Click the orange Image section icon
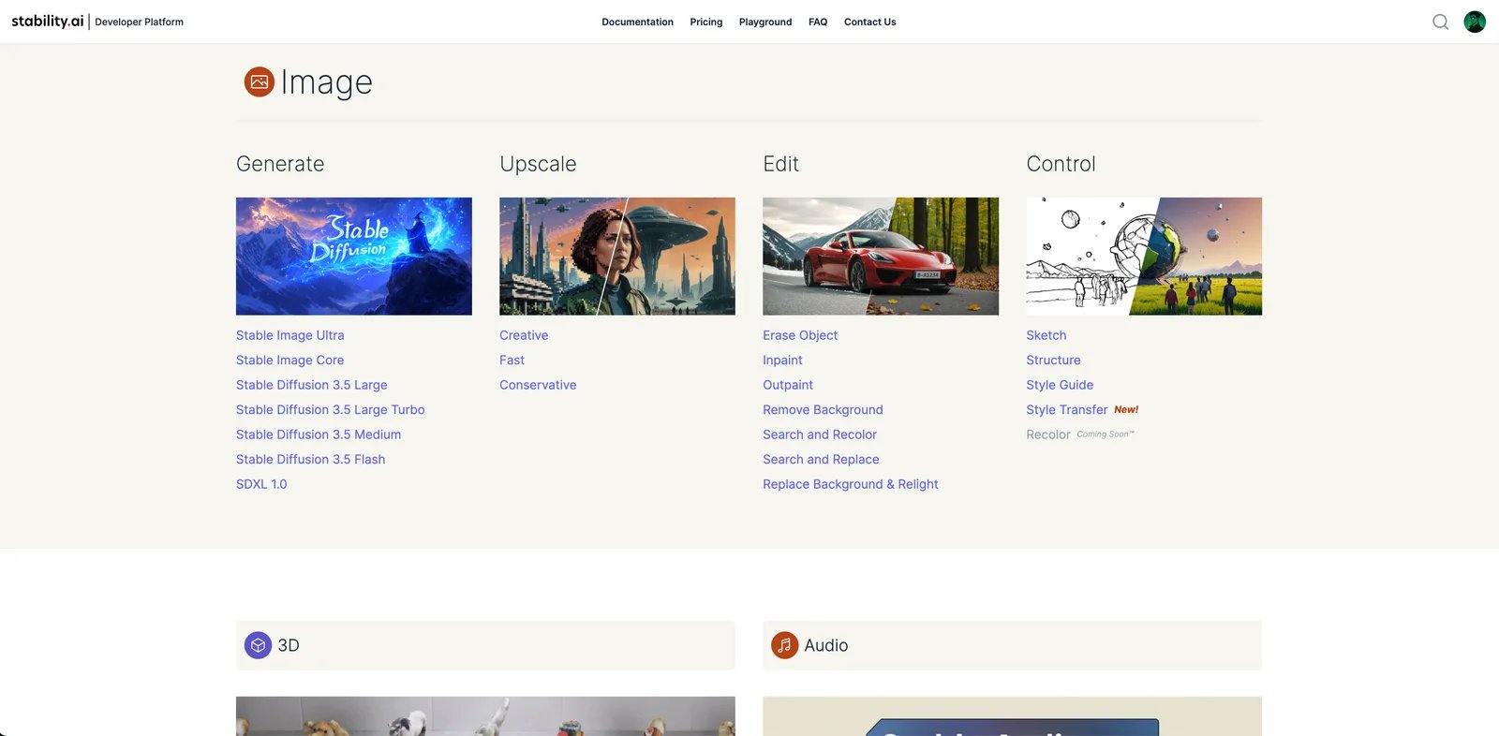The width and height of the screenshot is (1499, 736). pos(259,82)
